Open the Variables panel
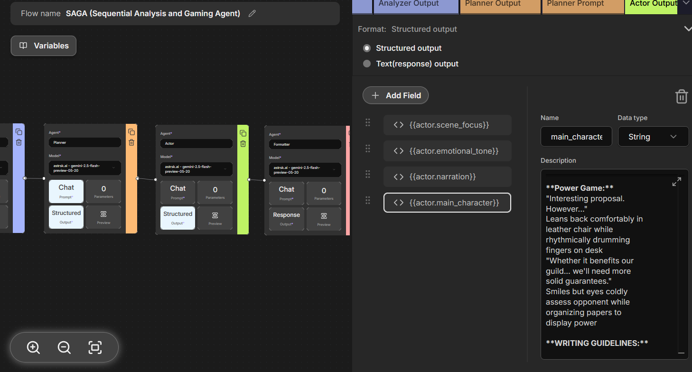The image size is (692, 372). coord(44,46)
